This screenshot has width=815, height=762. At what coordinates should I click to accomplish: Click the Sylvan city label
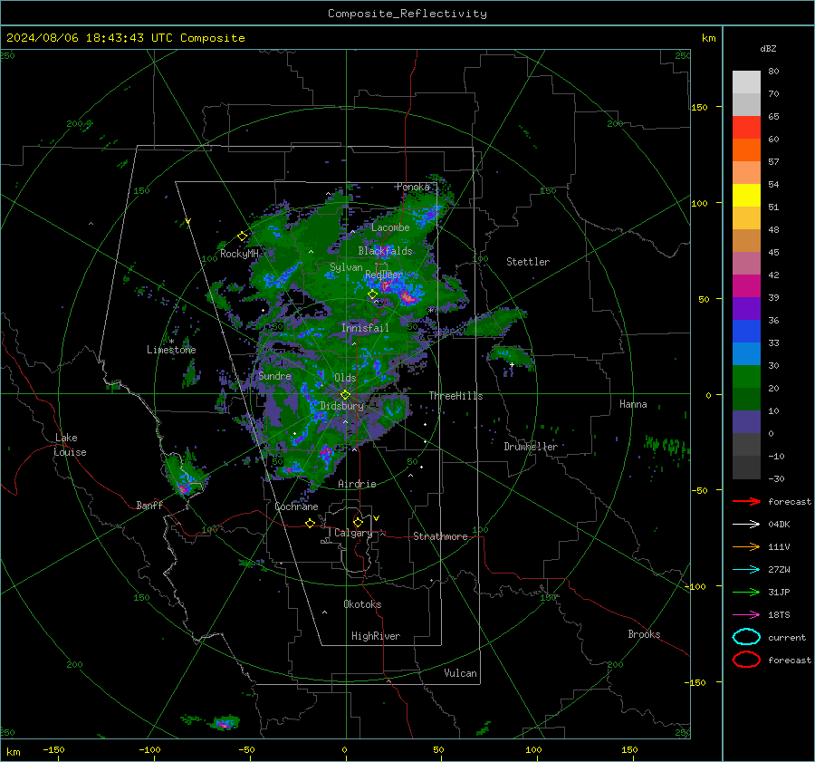point(346,267)
